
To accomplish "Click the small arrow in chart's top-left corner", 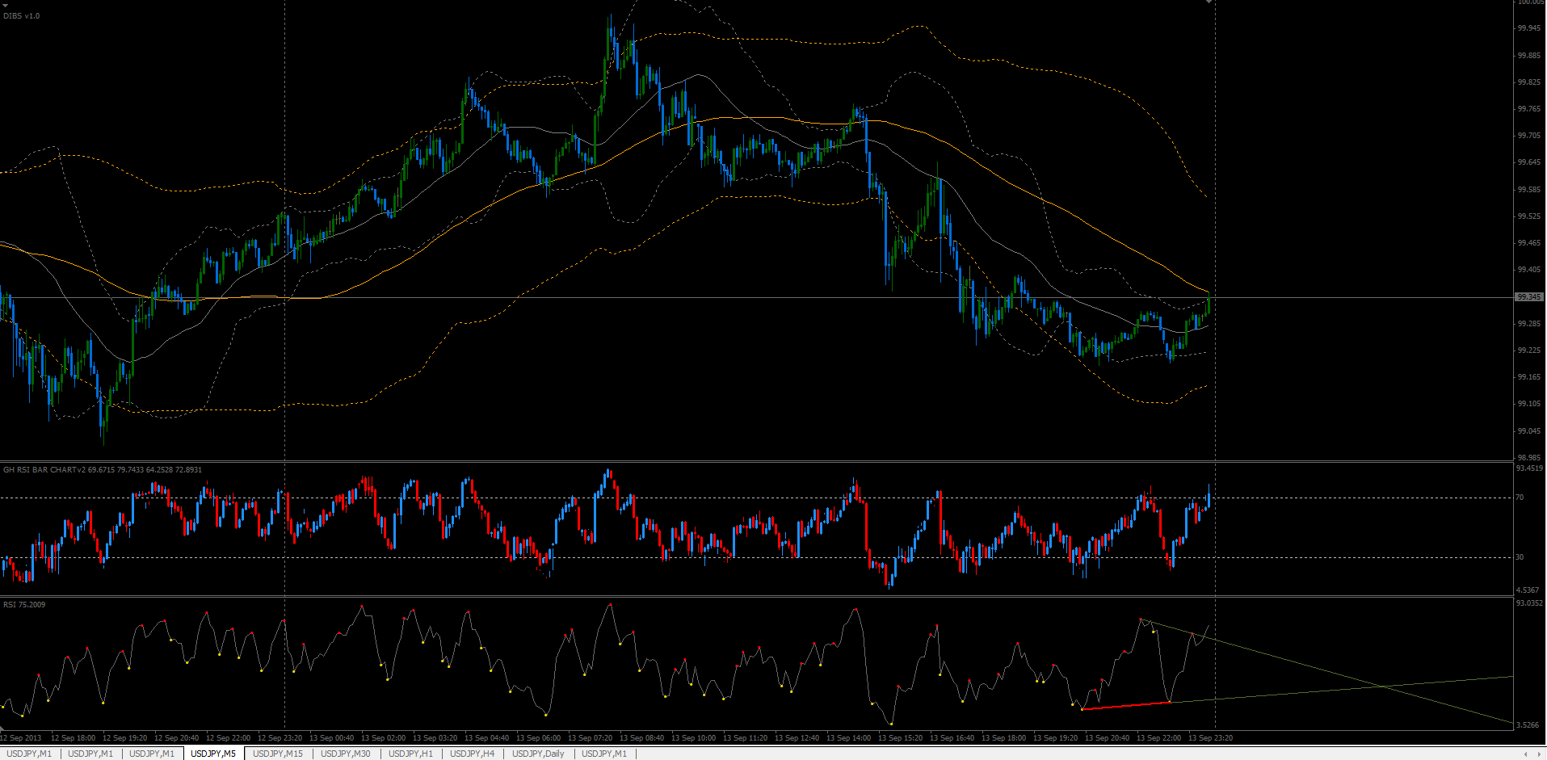I will (4, 4).
